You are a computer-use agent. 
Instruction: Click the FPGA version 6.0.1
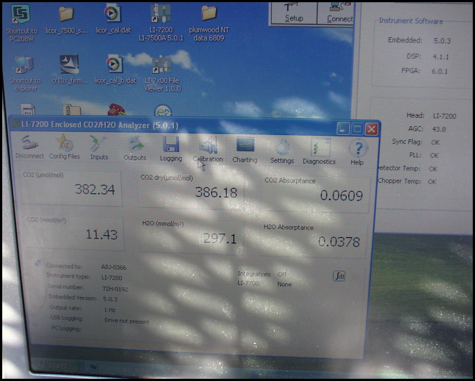(x=440, y=71)
